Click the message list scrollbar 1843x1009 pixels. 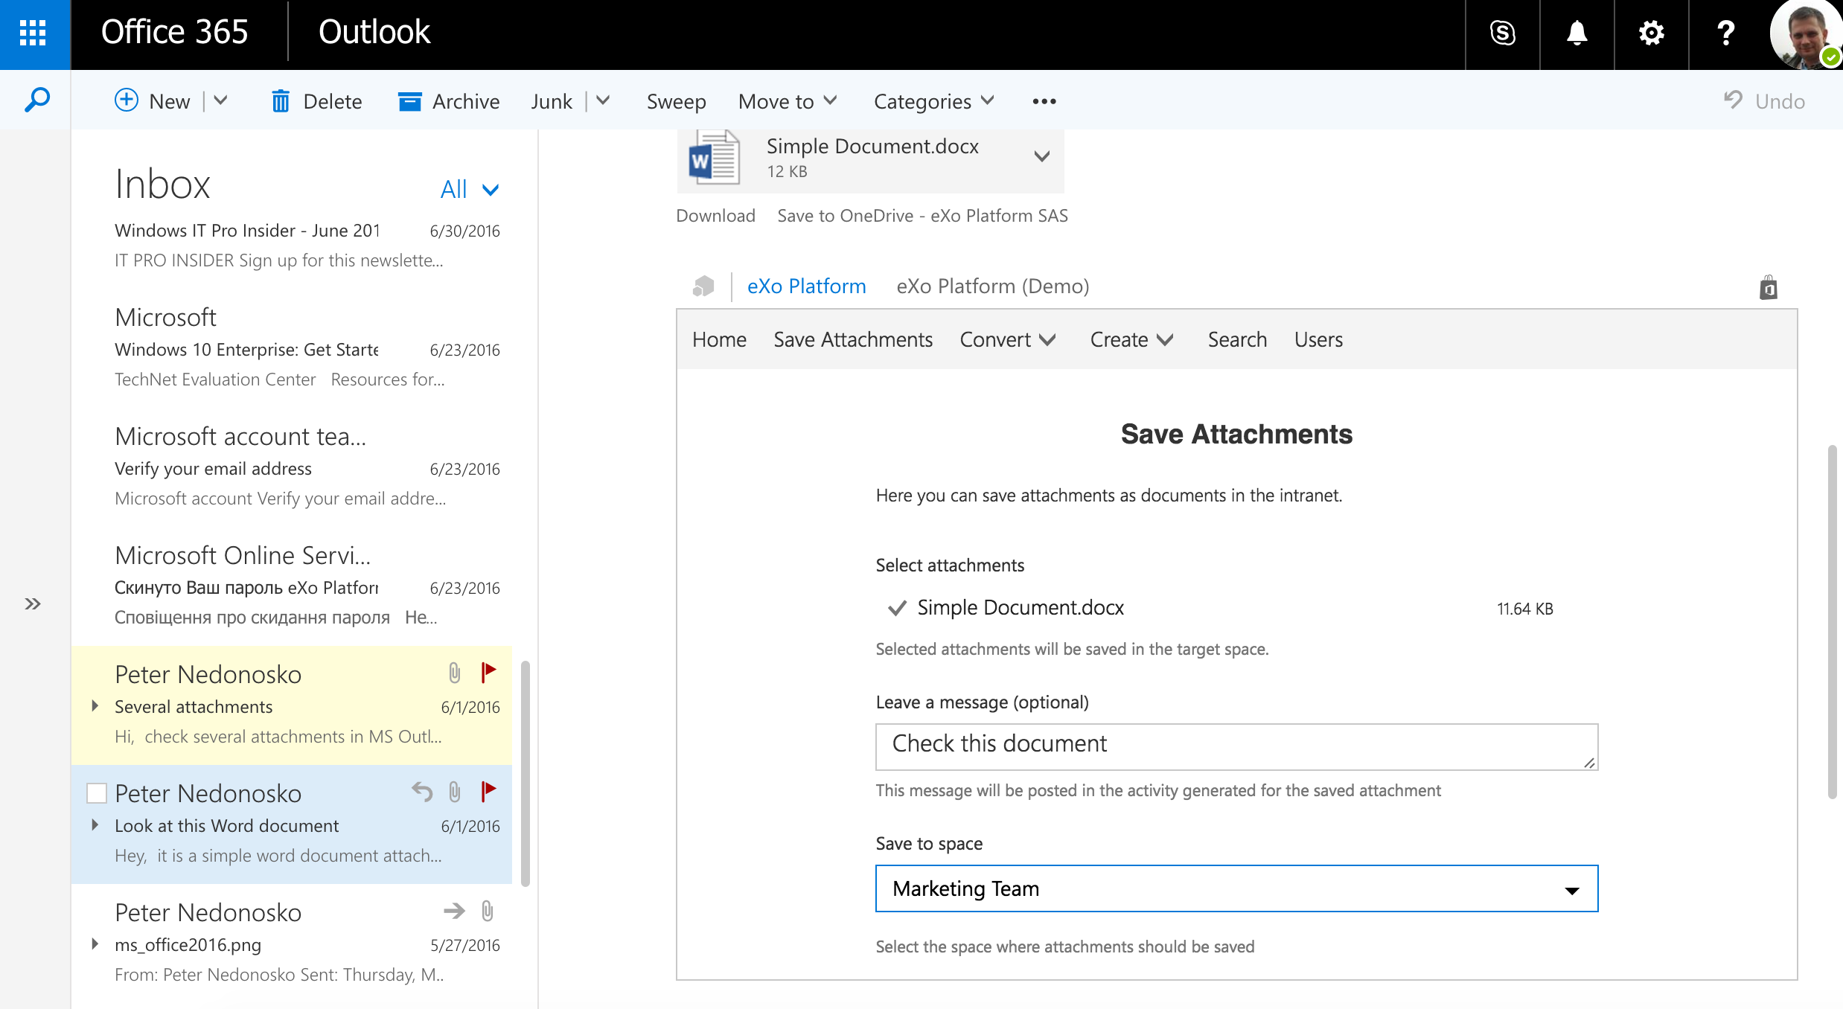[526, 772]
